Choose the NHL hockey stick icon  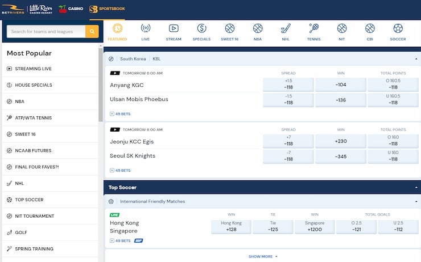286,32
